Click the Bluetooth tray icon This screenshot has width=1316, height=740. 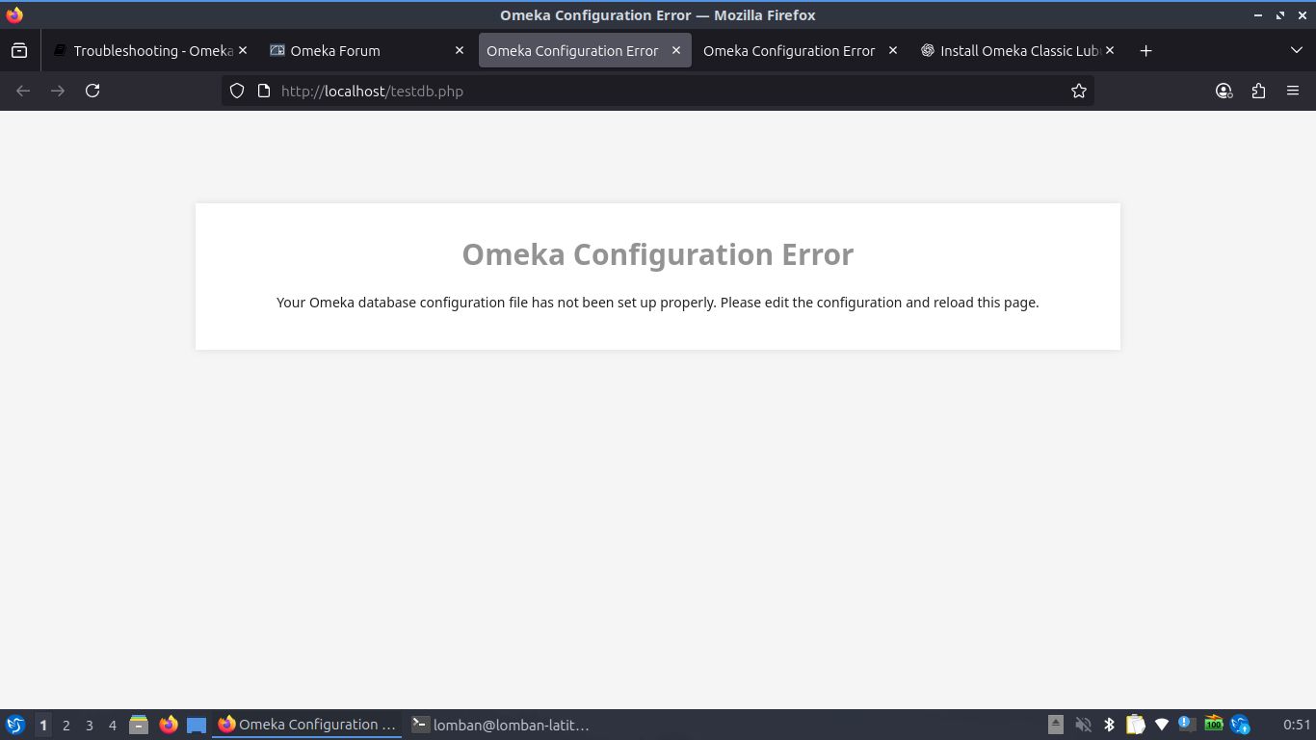[x=1109, y=725]
